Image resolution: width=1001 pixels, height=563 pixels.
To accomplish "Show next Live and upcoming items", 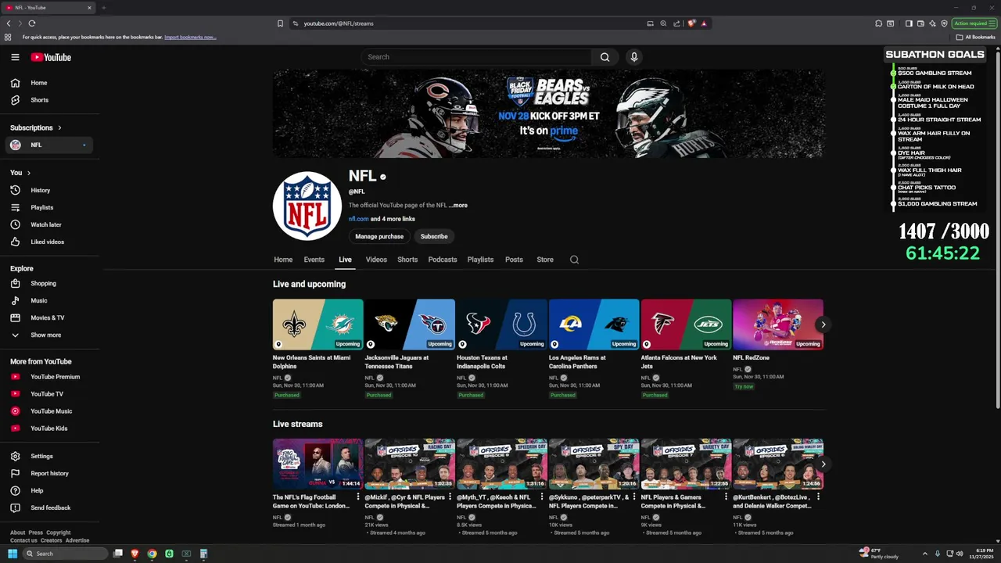I will coord(823,325).
